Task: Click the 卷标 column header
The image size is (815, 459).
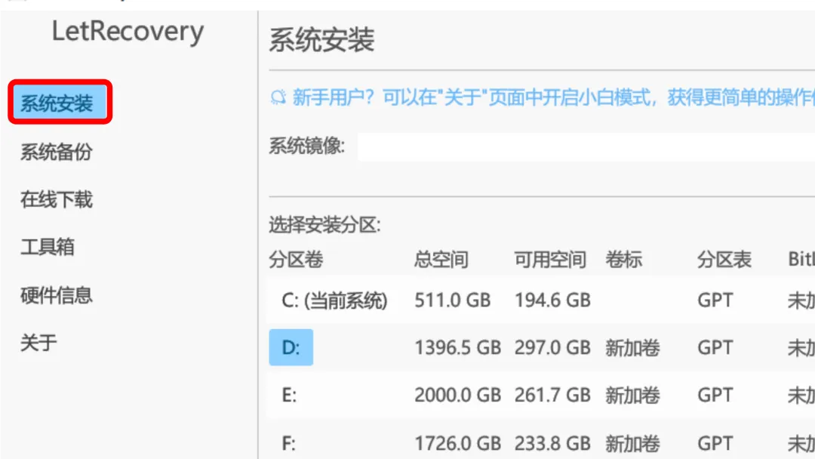Action: (x=623, y=260)
